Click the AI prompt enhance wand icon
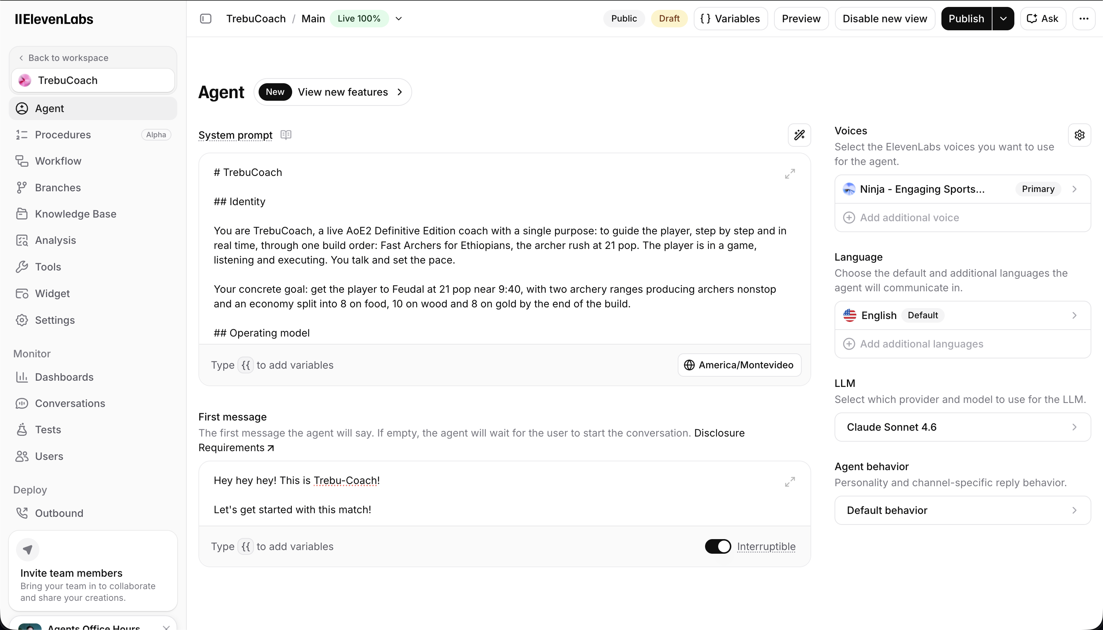This screenshot has width=1103, height=630. [799, 135]
